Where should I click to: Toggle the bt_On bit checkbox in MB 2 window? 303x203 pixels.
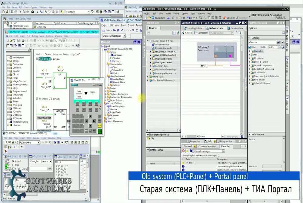(59, 169)
